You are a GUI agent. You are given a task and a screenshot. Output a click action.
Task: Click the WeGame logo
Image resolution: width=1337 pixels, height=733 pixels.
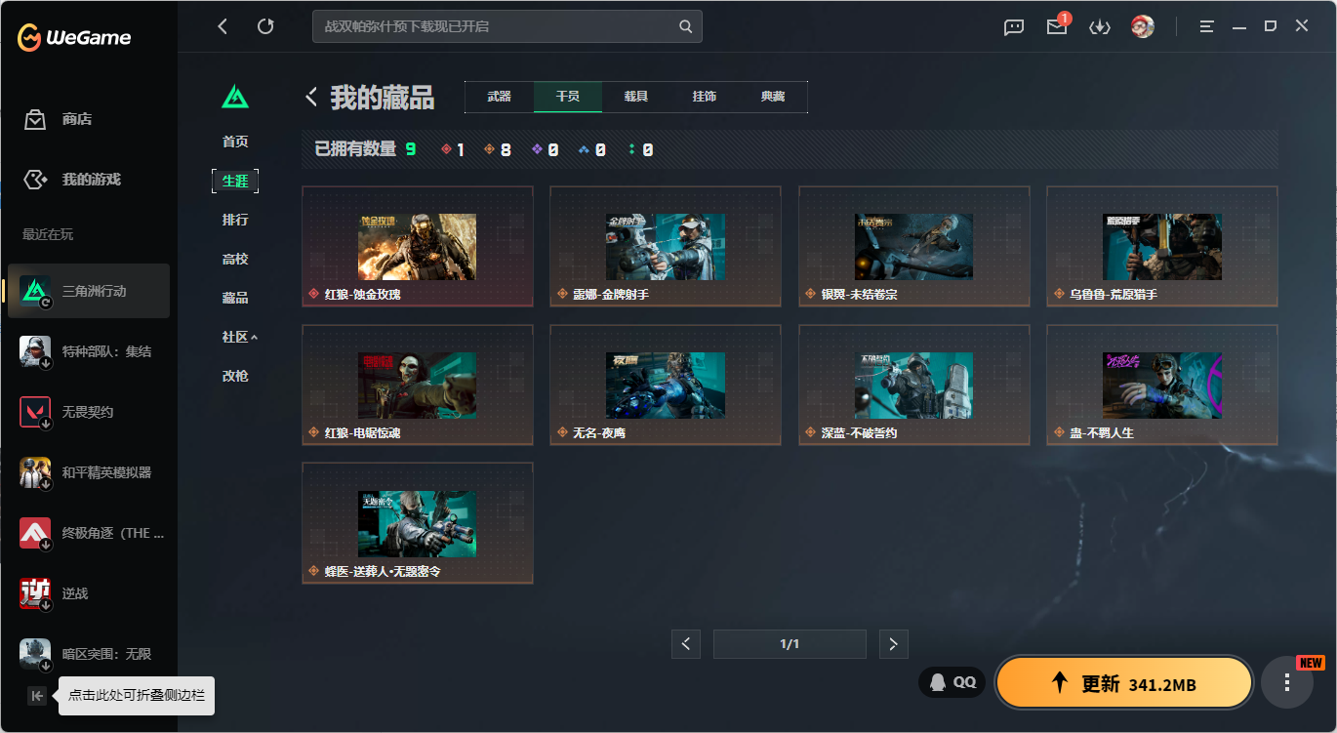coord(74,37)
